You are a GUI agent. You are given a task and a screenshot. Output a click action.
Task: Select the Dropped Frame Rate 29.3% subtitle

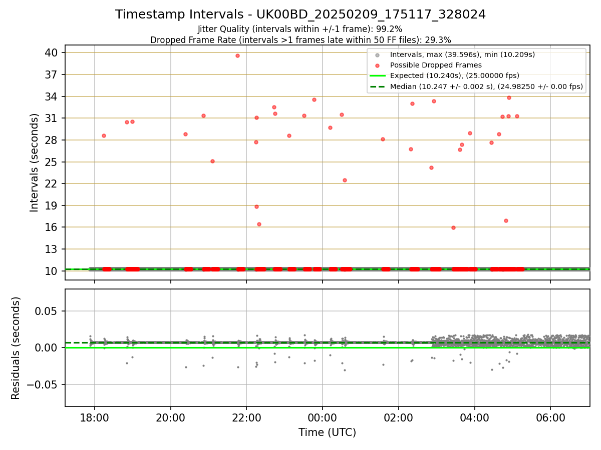300,40
